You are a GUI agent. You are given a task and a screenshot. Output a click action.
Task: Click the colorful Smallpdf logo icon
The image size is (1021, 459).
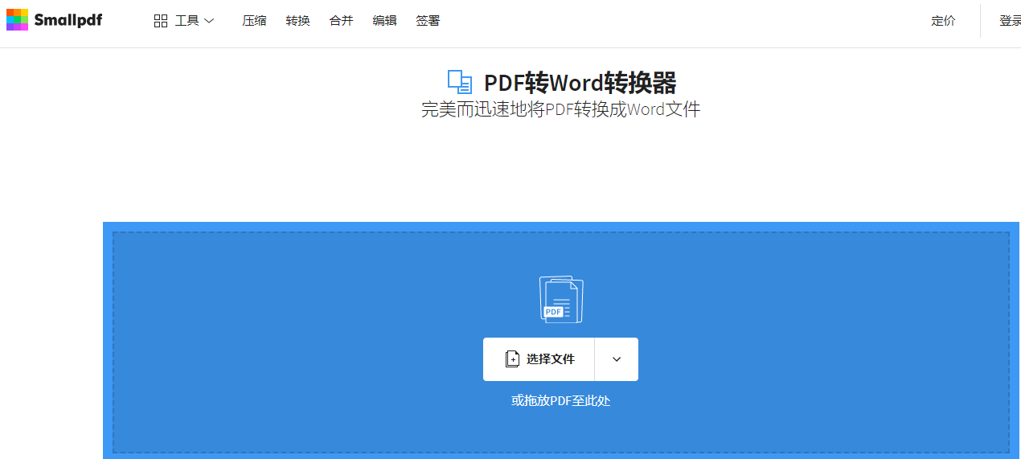click(17, 20)
